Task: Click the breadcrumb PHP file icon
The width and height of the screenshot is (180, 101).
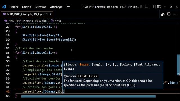Action: [6, 21]
